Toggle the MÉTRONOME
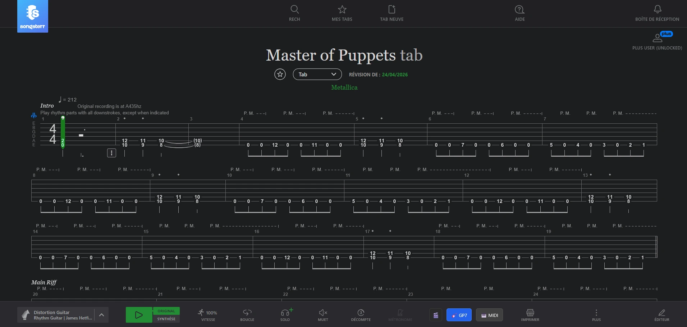 [400, 315]
